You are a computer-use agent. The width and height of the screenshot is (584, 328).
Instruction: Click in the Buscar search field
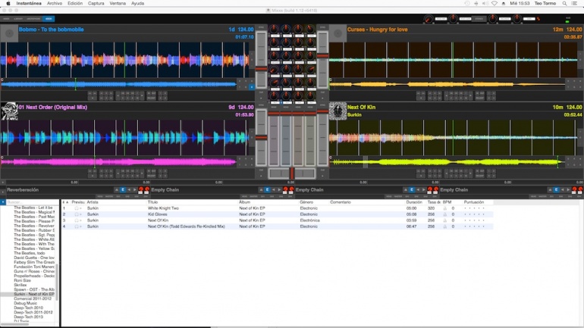(x=32, y=202)
